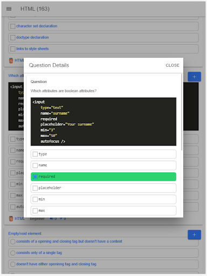The image size is (207, 276).
Task: Close the Question Details dialog
Action: [172, 65]
